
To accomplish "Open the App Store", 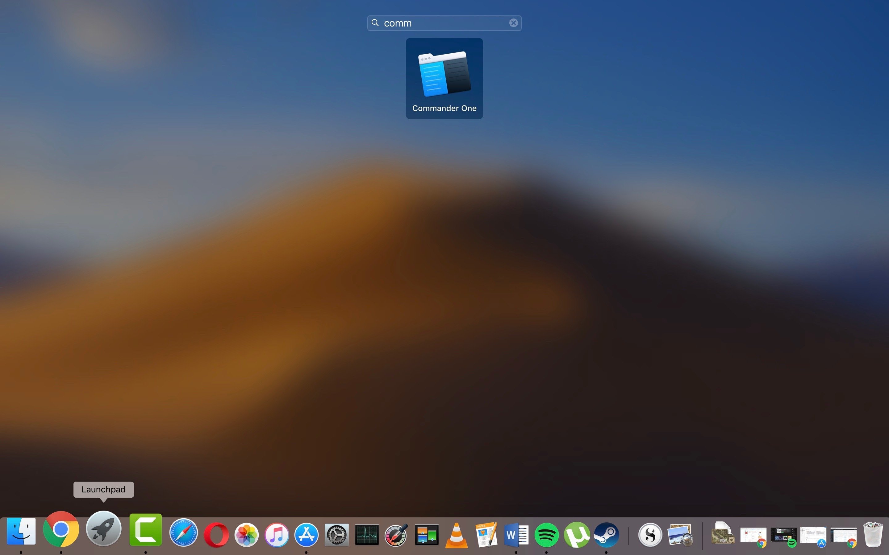I will click(x=307, y=534).
